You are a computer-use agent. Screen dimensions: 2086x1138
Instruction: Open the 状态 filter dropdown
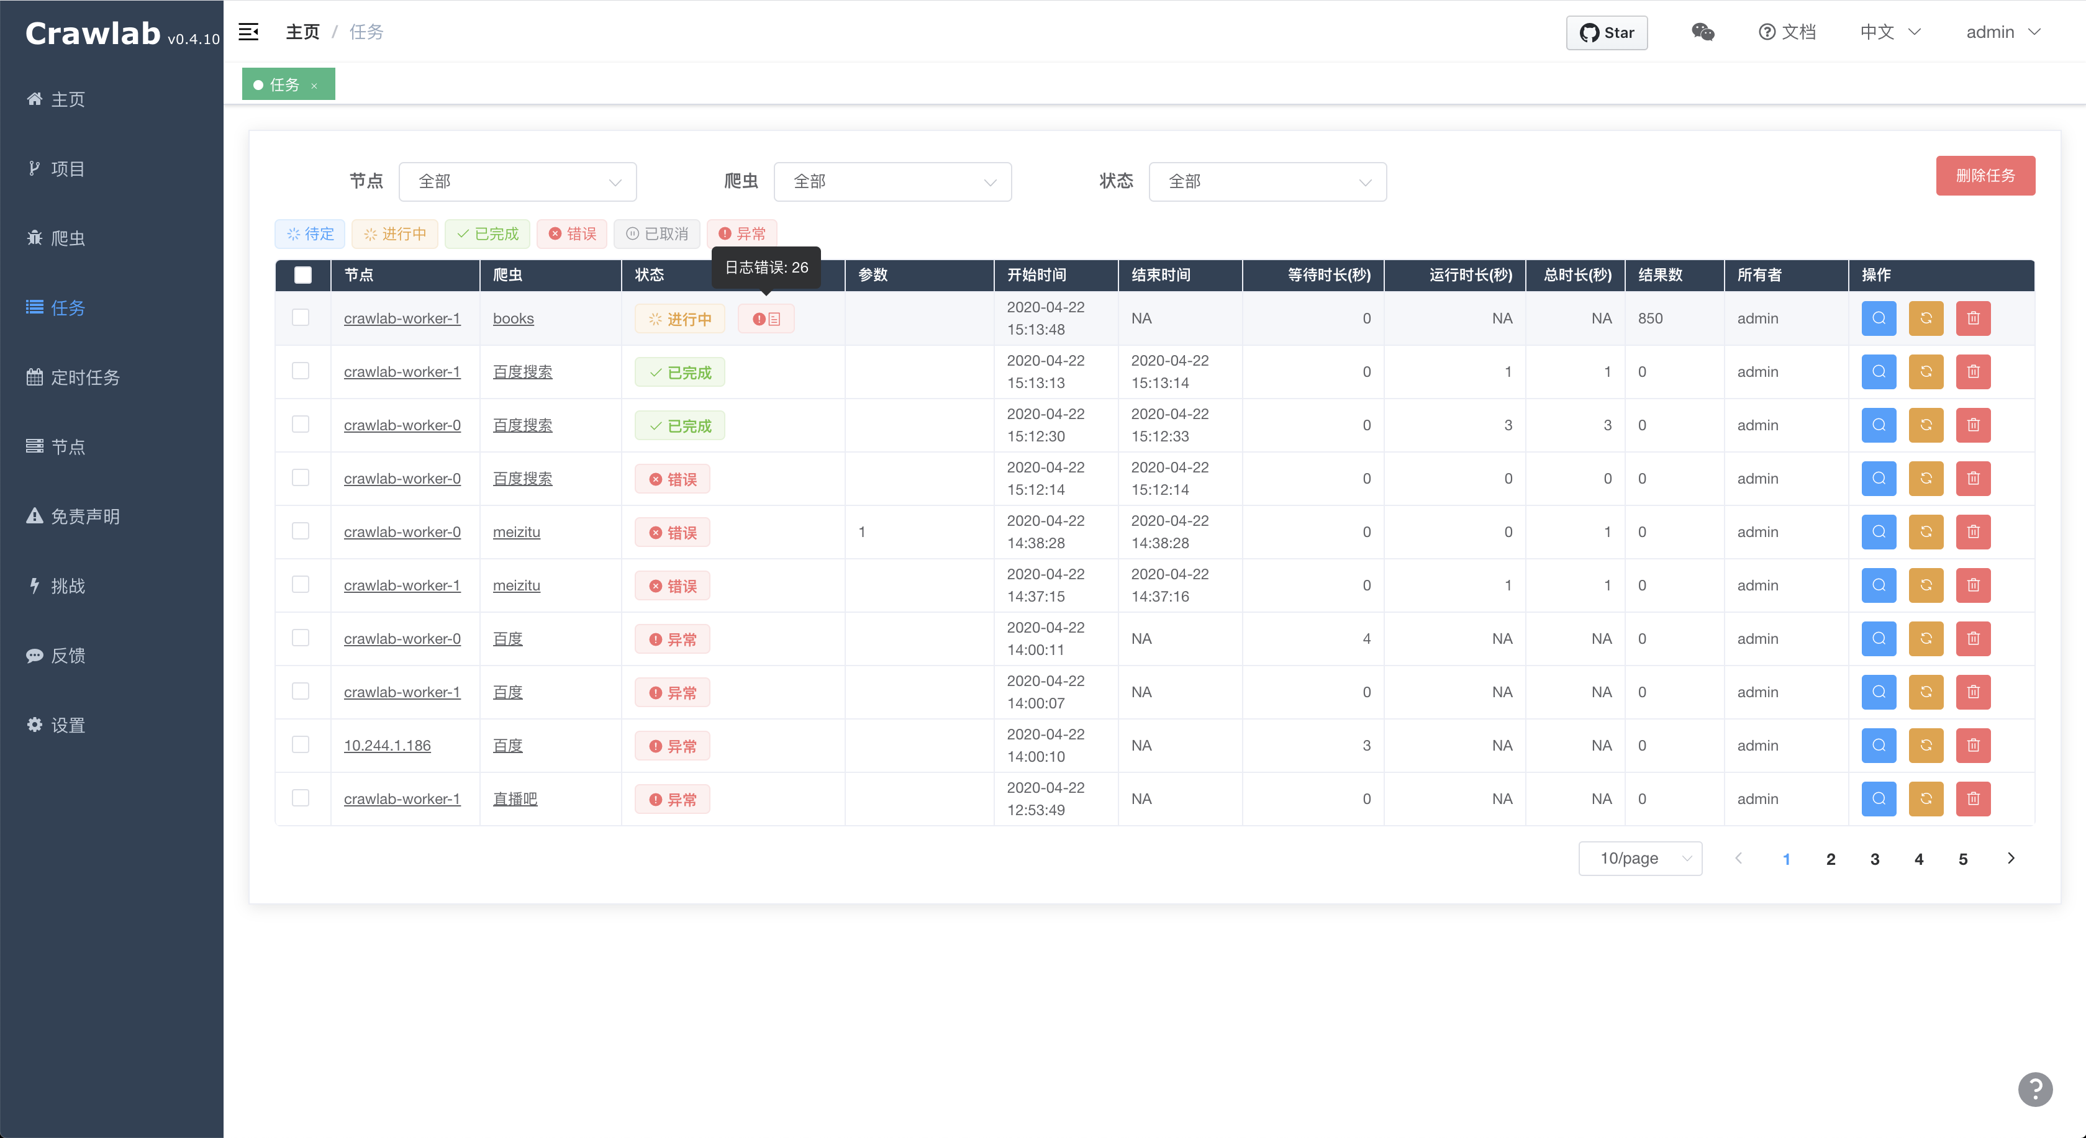pyautogui.click(x=1267, y=181)
